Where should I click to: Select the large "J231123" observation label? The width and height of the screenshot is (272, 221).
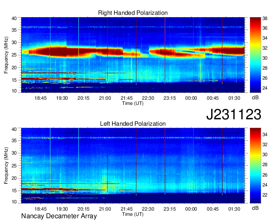pyautogui.click(x=234, y=115)
